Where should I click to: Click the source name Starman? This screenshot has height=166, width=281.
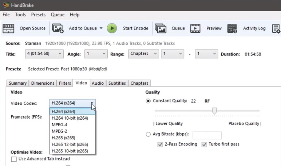pyautogui.click(x=33, y=43)
